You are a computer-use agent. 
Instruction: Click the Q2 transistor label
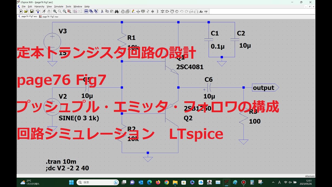coord(188,118)
